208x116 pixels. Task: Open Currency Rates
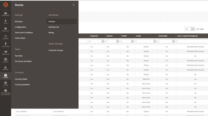coord(21,79)
